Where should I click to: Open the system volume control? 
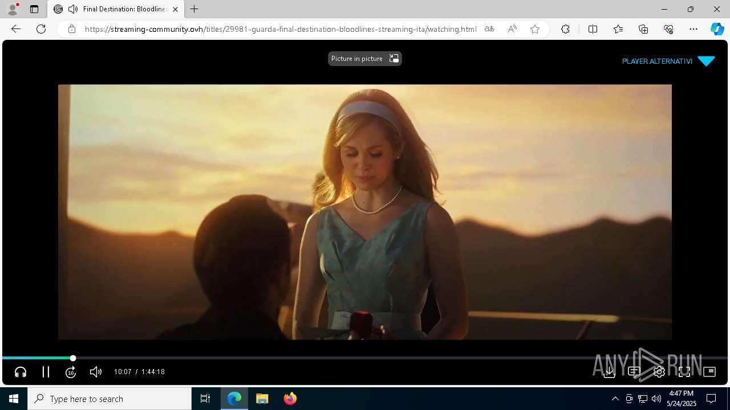point(656,399)
